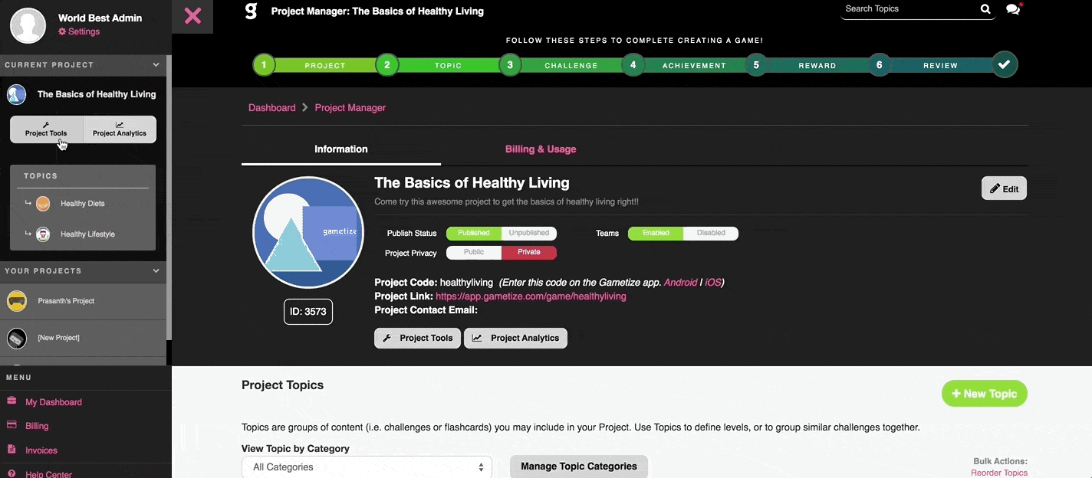
Task: Click the My Dashboard menu icon
Action: pos(12,401)
